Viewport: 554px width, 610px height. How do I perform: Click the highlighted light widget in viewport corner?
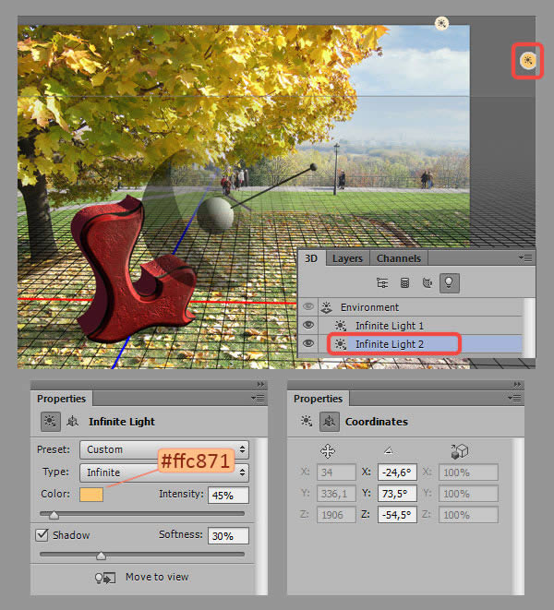[527, 61]
